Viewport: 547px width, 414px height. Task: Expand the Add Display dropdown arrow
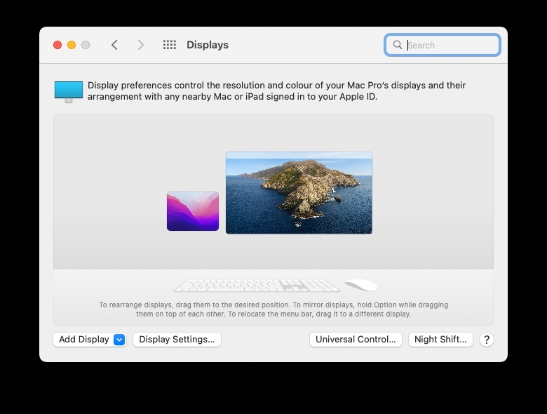coord(119,340)
